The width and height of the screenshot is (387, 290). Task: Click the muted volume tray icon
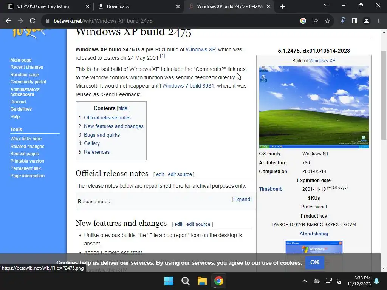point(338,281)
